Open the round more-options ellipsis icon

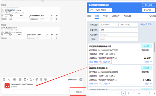click(x=41, y=79)
